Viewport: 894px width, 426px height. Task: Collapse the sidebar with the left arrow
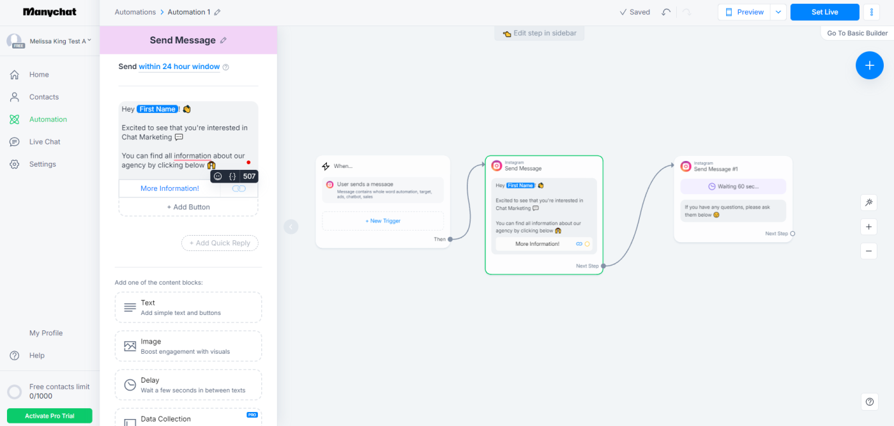pos(291,226)
